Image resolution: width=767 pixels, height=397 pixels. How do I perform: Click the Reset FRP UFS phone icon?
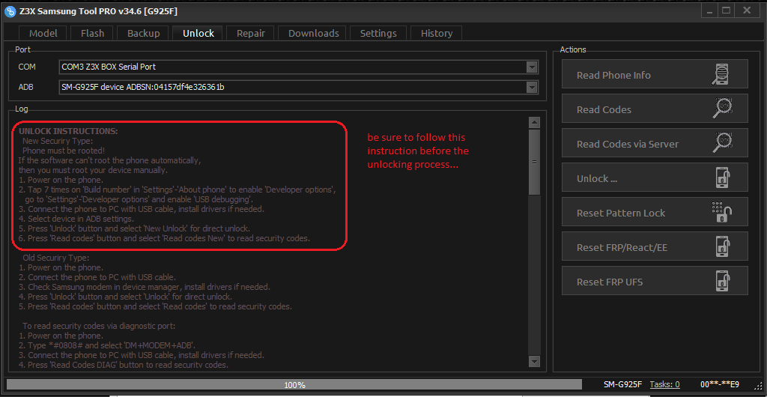coord(723,282)
